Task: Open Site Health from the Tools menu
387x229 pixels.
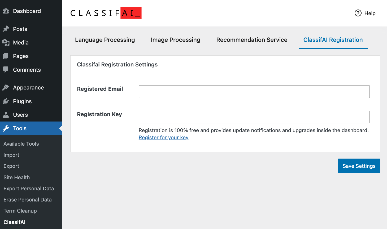Action: pyautogui.click(x=16, y=177)
